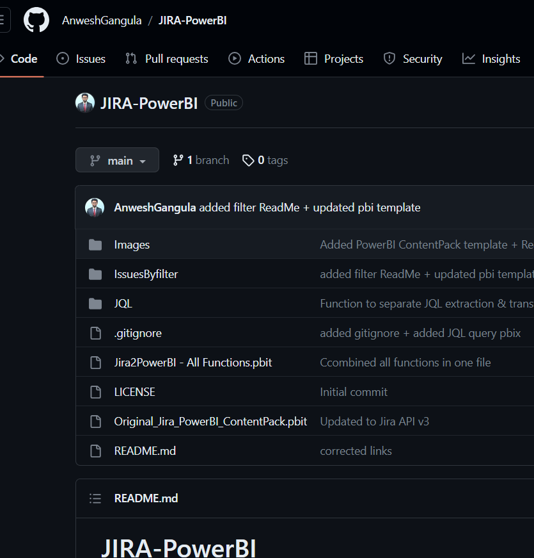Open the IssuesByfilter folder
The height and width of the screenshot is (558, 534).
(146, 274)
